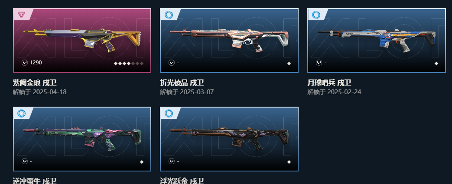Image resolution: width=452 pixels, height=184 pixels.
Task: Click the single level diamond on 月球哨兵 card
Action: 436,63
